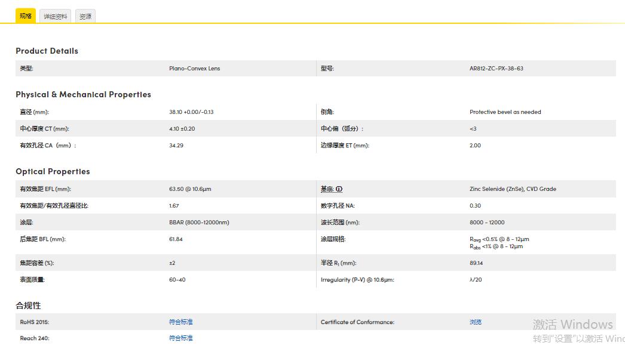Click the Plano-Convex Lens type value
The width and height of the screenshot is (625, 358).
194,69
